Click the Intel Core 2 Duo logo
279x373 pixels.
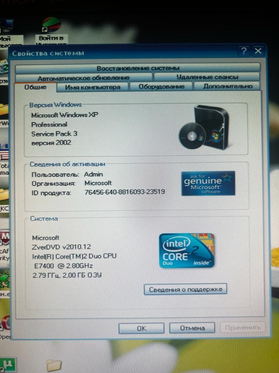[187, 251]
